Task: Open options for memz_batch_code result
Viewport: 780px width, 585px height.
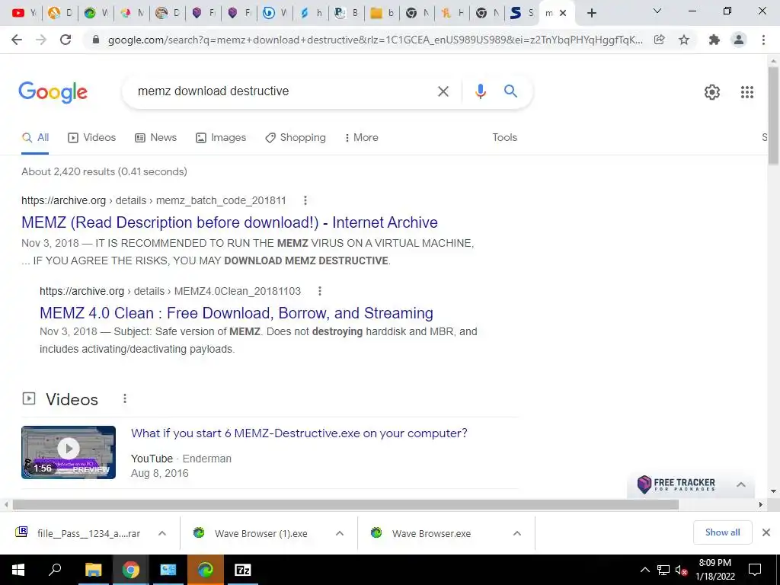Action: [x=305, y=200]
